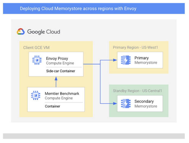Click 'Compute Engine' under Memtier Benchmark
Screen dimensions: 189x143
[59, 98]
